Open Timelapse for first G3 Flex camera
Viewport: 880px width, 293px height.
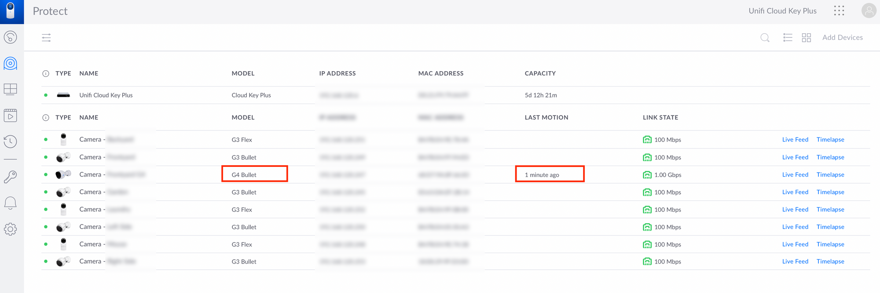pos(830,140)
